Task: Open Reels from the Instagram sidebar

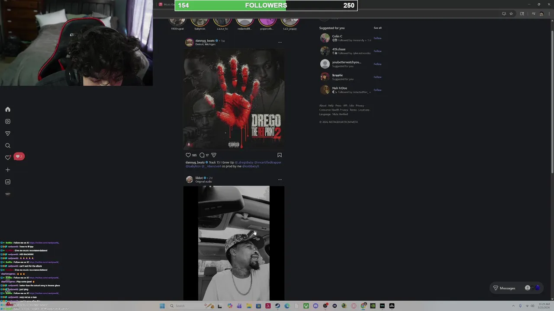Action: pyautogui.click(x=8, y=121)
